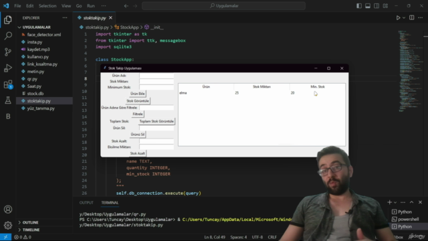Open additional menus ellipsis in menu bar
The image size is (428, 241).
pos(104,6)
